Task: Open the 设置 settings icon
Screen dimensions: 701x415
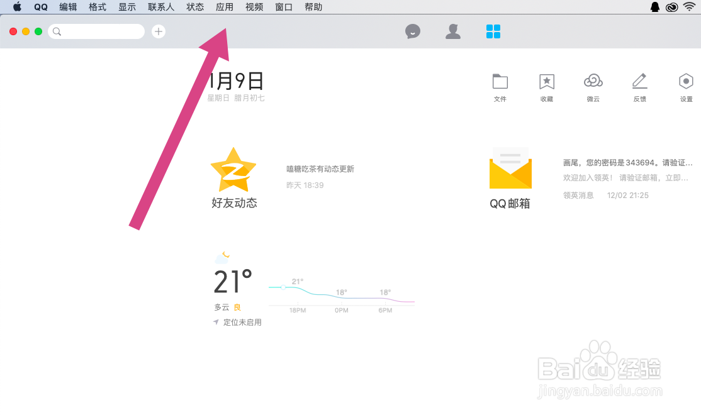Action: [686, 81]
